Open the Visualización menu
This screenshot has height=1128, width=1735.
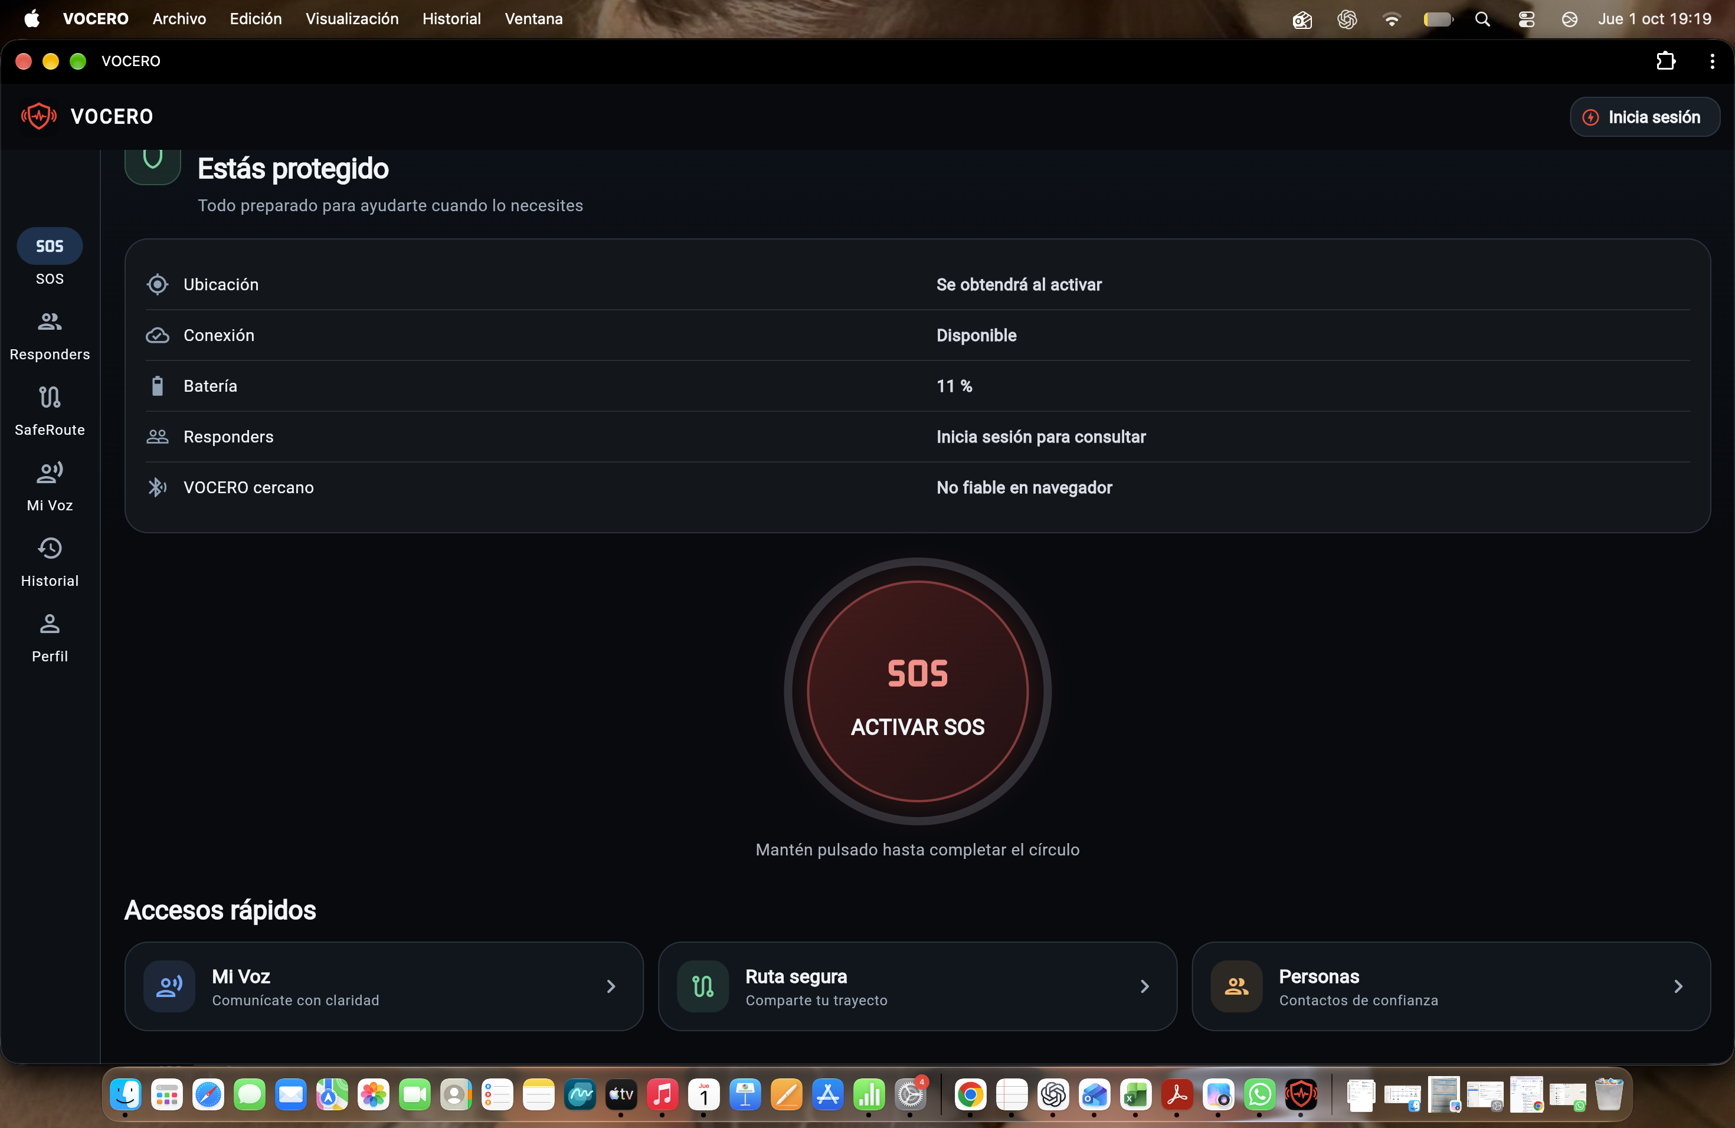pyautogui.click(x=352, y=19)
